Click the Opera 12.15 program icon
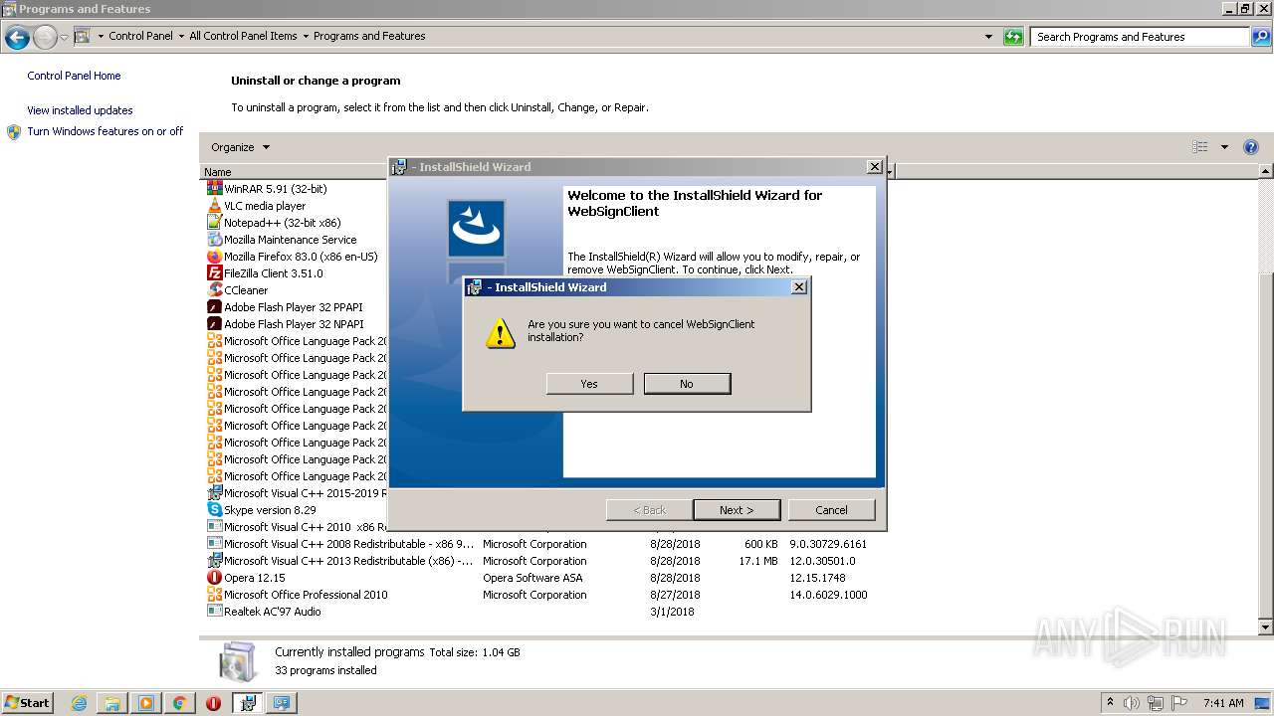The height and width of the screenshot is (716, 1274). 214,578
